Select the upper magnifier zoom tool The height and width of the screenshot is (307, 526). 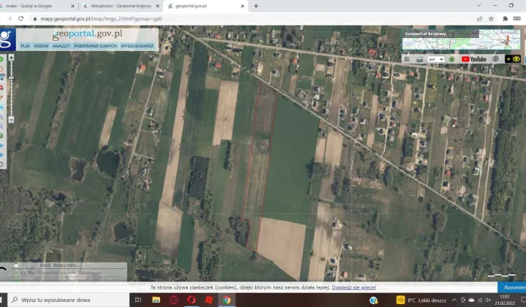pos(1,117)
